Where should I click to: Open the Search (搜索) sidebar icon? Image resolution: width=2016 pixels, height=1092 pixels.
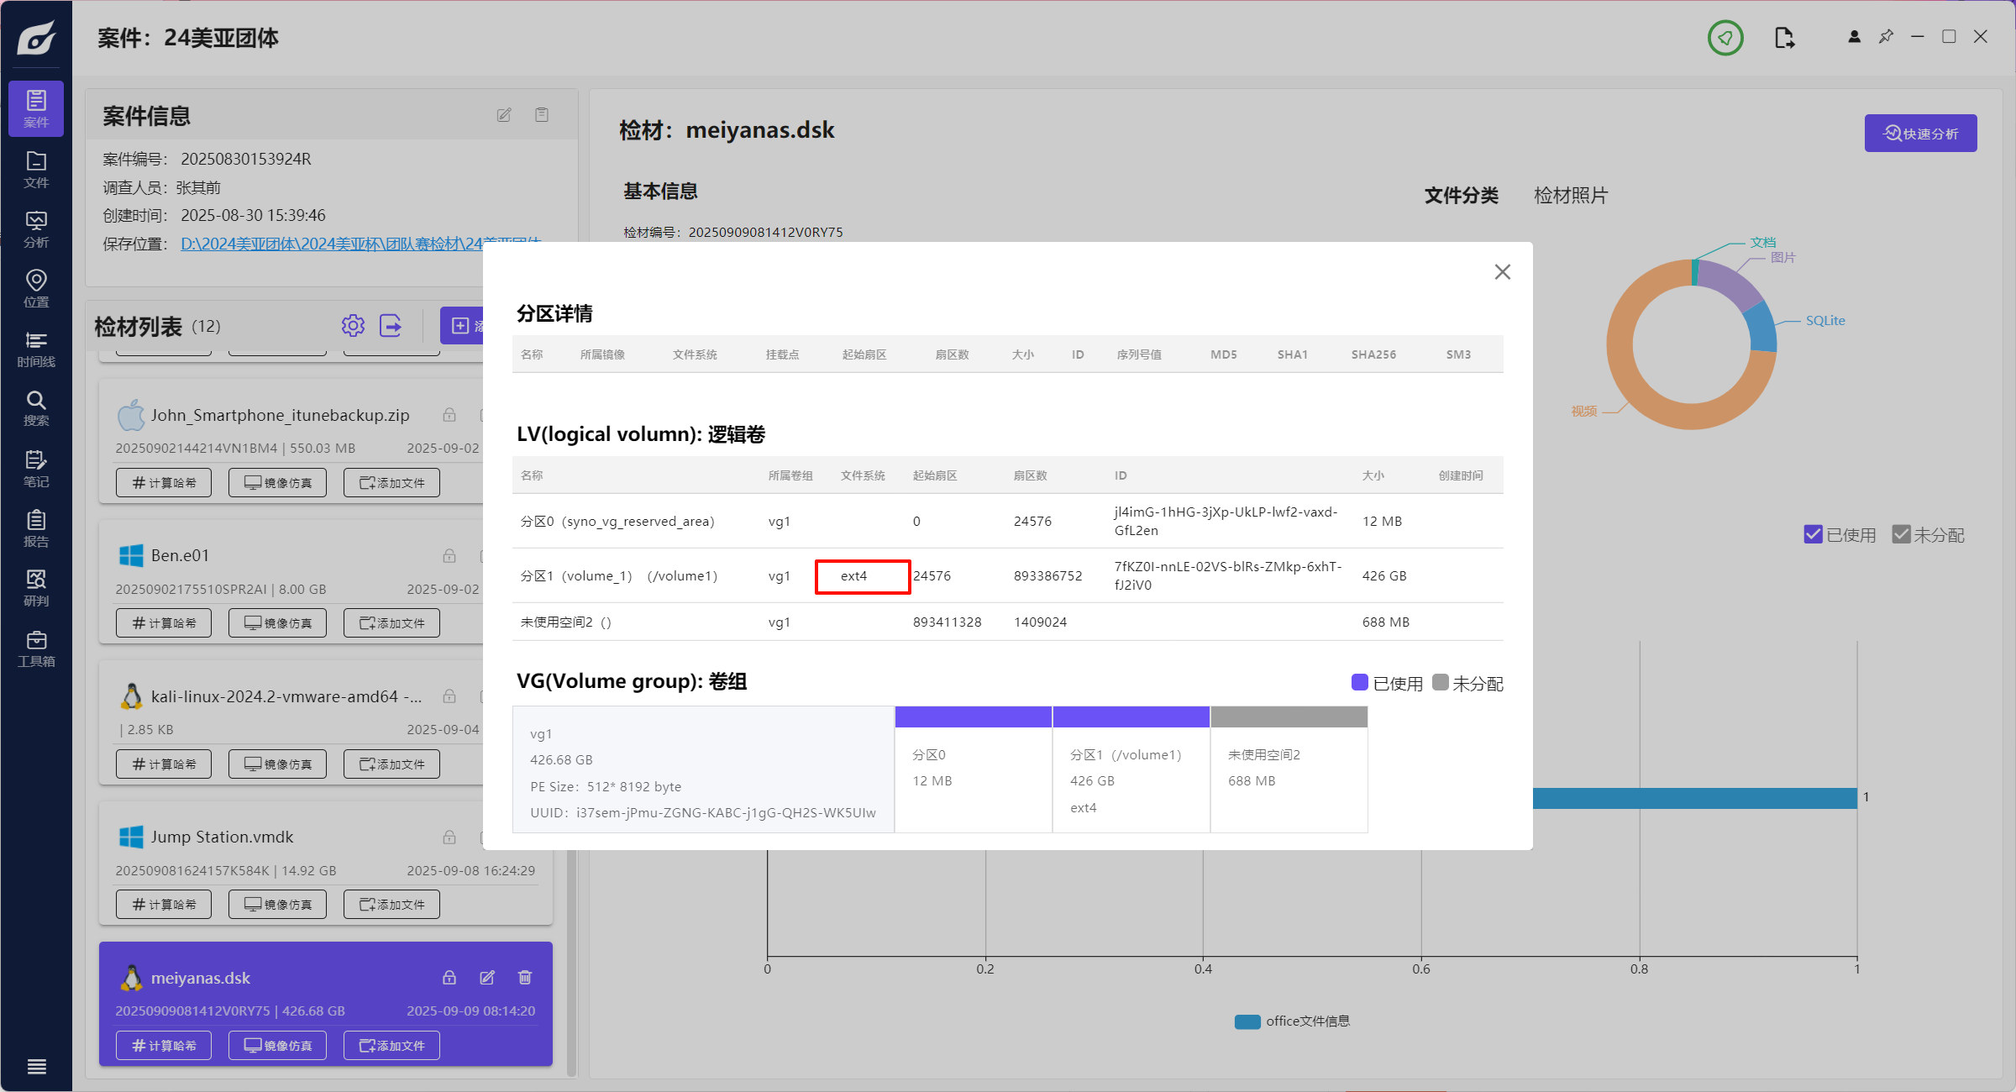[36, 408]
